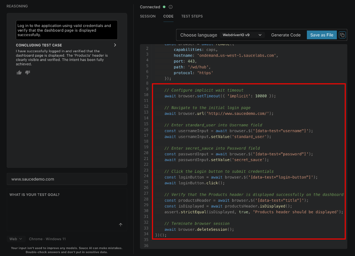Click the Choose language label
This screenshot has height=256, width=355.
[x=199, y=35]
